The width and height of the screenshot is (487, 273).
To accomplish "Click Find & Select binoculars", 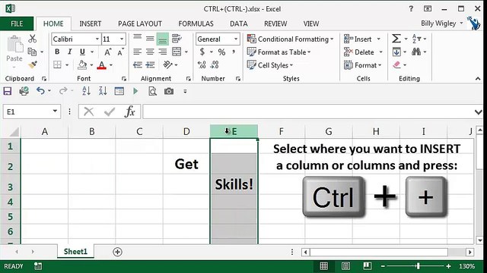I will click(416, 52).
